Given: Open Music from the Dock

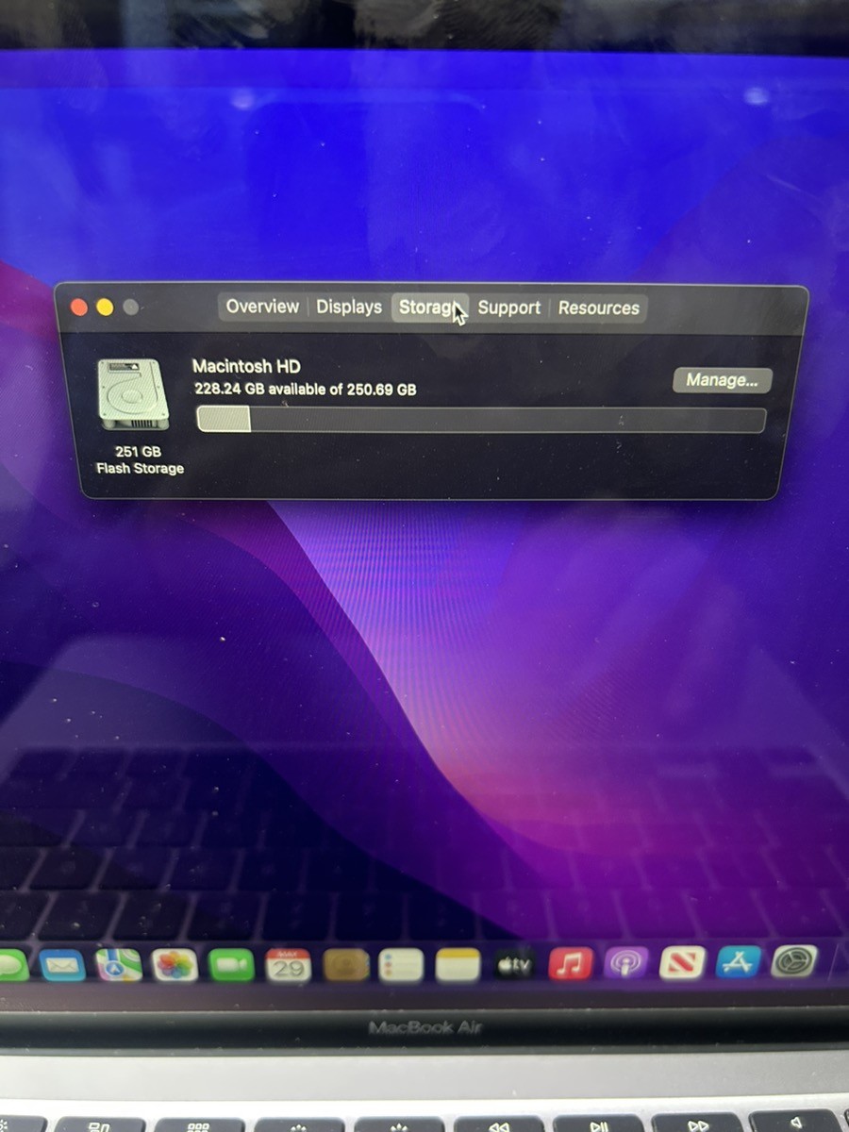Looking at the screenshot, I should click(571, 964).
